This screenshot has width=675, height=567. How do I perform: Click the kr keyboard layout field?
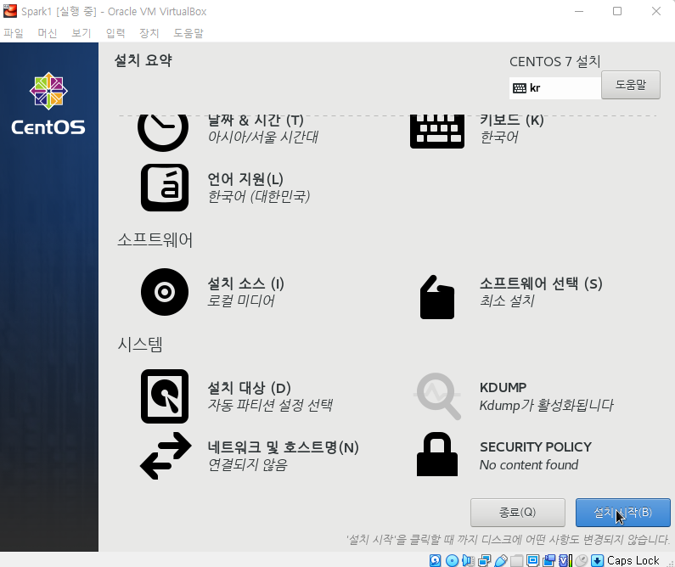click(555, 88)
